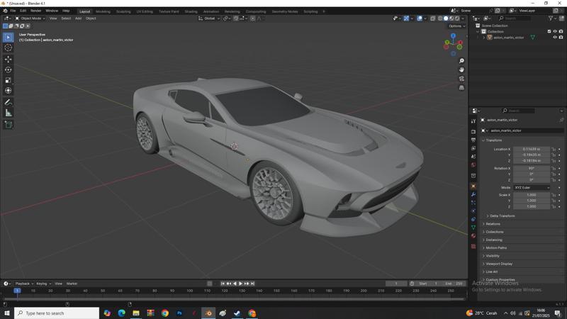The height and width of the screenshot is (319, 567).
Task: Switch to the Sculpting workspace tab
Action: coord(123,11)
